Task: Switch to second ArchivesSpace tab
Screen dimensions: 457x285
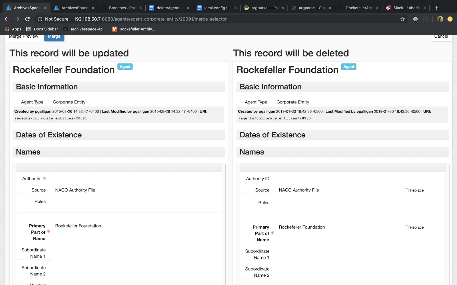Action: (x=74, y=8)
